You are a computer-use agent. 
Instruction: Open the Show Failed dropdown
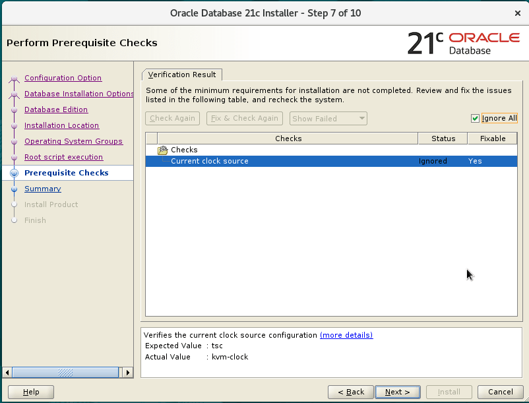coord(328,118)
